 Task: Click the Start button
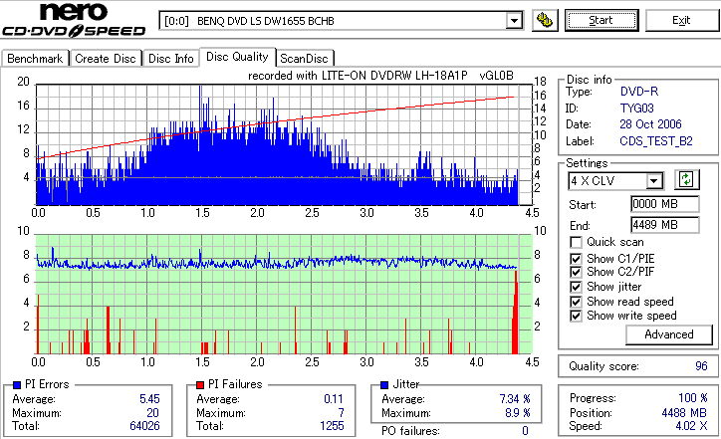click(x=601, y=21)
